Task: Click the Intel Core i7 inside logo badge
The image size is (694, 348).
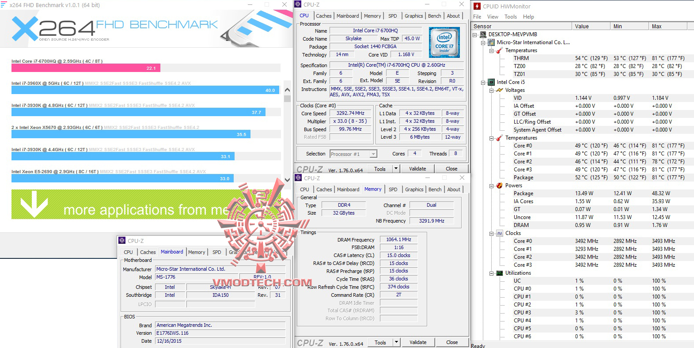Action: point(444,42)
